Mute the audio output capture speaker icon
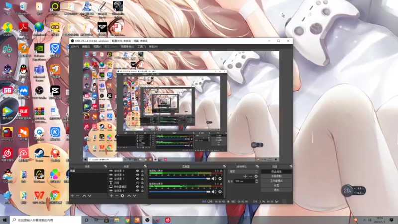 click(x=214, y=192)
